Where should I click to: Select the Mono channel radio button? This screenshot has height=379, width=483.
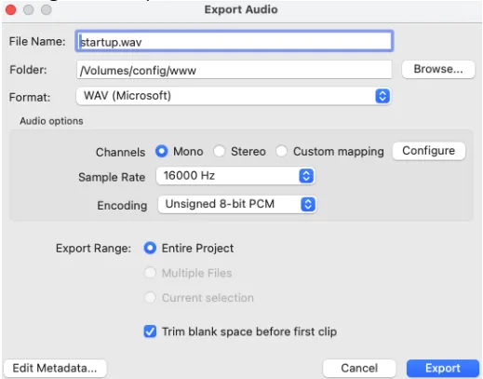click(x=161, y=152)
